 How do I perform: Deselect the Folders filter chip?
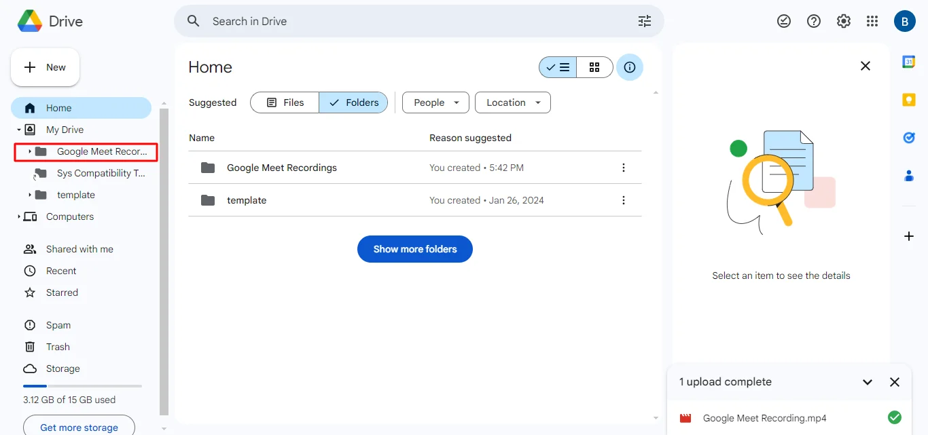point(353,102)
